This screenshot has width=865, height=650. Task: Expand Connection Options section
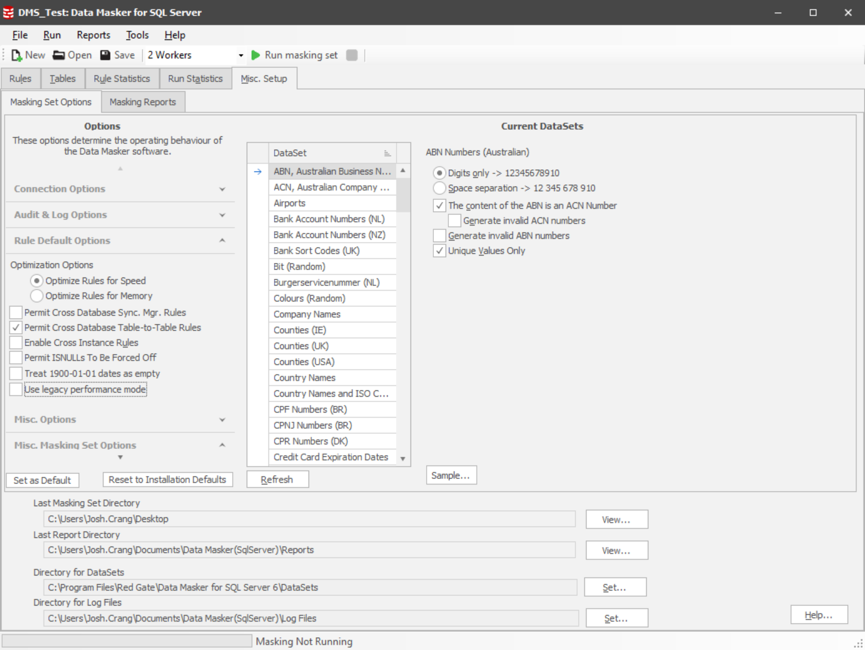click(222, 189)
